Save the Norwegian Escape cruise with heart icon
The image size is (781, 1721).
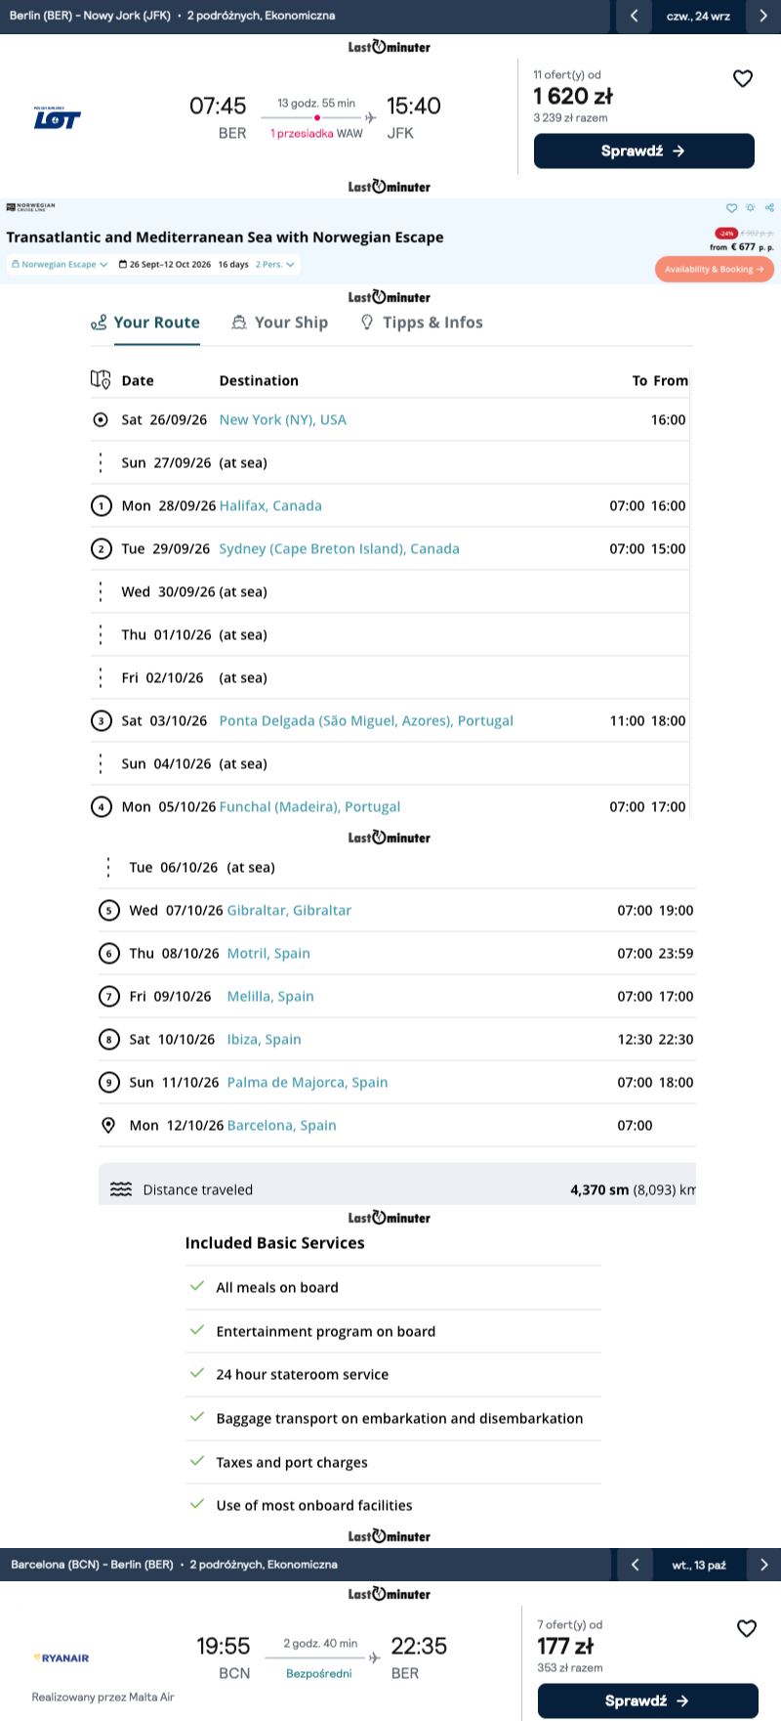point(731,208)
